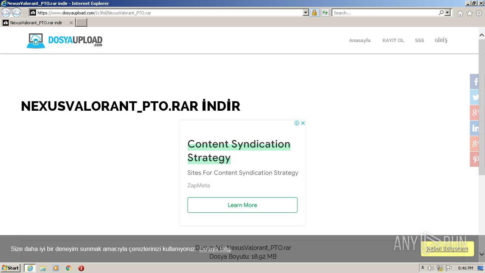The image size is (485, 273).
Task: Click the Refresh page icon
Action: [x=325, y=13]
